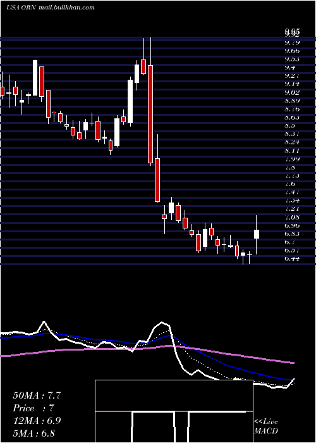Screen dimensions: 316x443
Task: Click the Price : 7 readout
Action: point(33,408)
